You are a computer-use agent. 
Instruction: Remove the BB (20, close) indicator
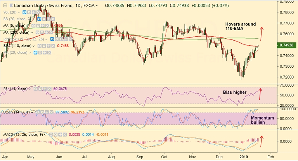click(53, 19)
